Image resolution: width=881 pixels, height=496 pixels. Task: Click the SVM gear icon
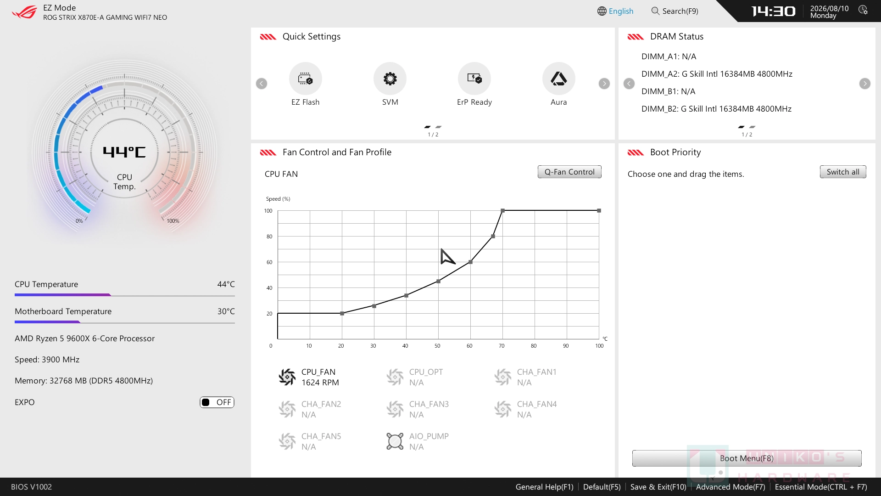coord(390,79)
